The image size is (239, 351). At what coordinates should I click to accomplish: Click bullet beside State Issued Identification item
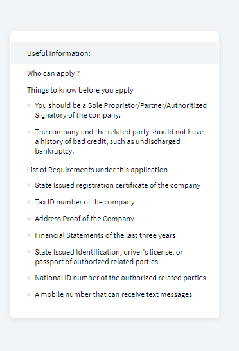tap(29, 252)
